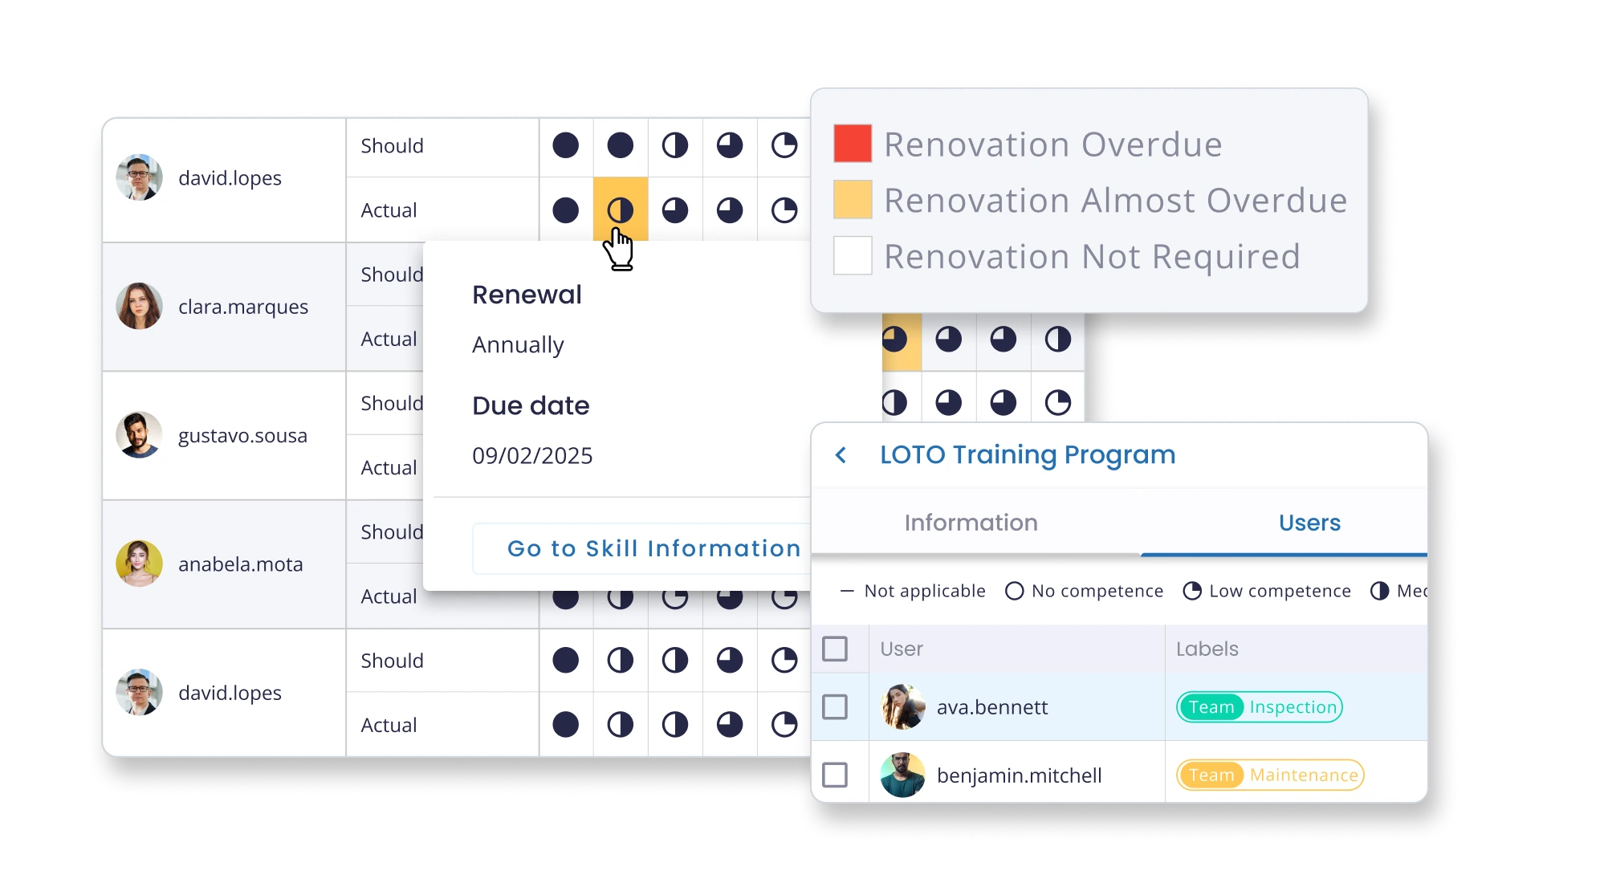Click the Medium competence half-filled icon

[1380, 591]
